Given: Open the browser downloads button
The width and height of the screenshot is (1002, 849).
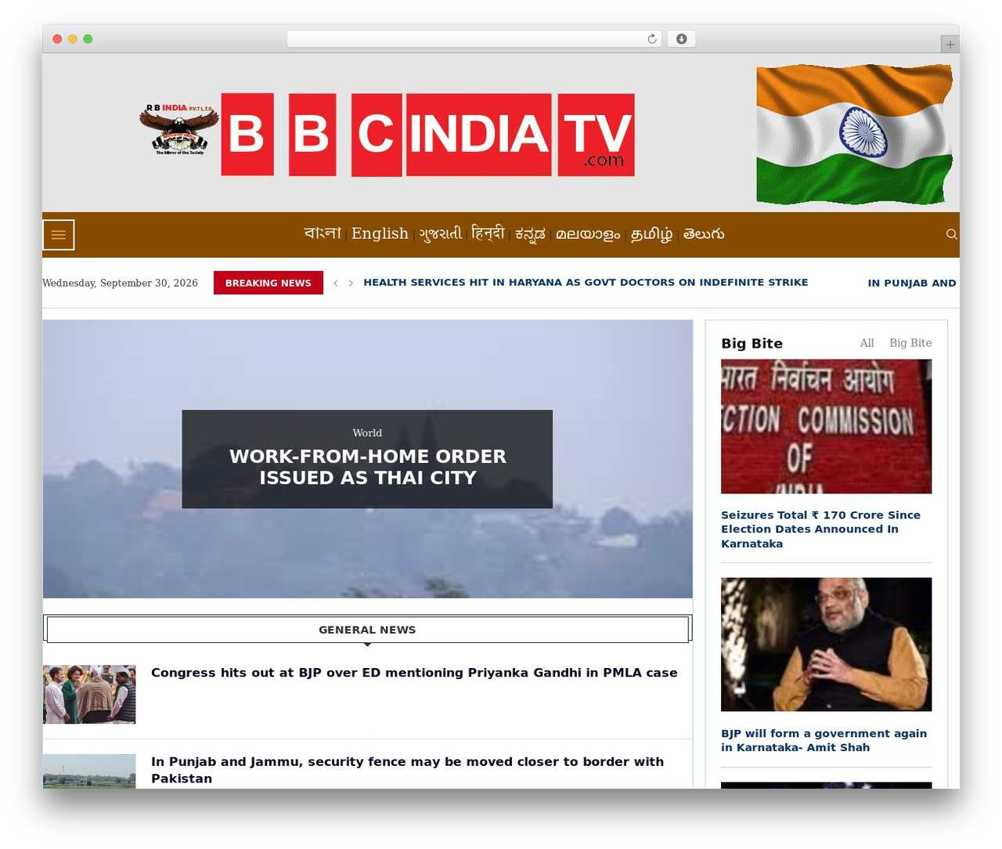Looking at the screenshot, I should [x=681, y=39].
